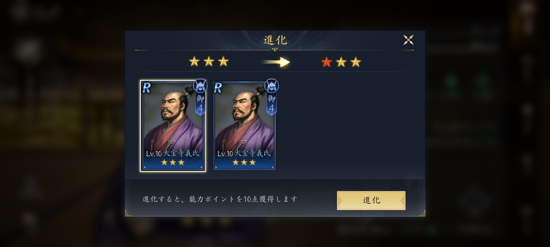The width and height of the screenshot is (550, 247).
Task: Click the last gold star in result rating
Action: pos(356,62)
